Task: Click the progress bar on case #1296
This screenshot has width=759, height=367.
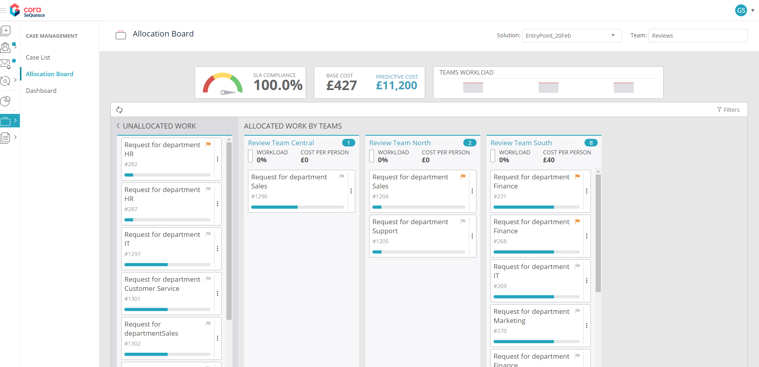Action: (x=298, y=207)
